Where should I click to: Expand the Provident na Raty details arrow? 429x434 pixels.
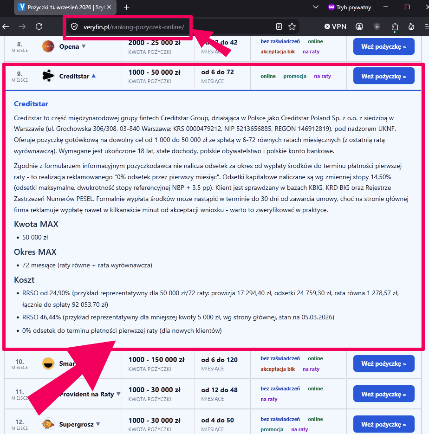pyautogui.click(x=118, y=394)
